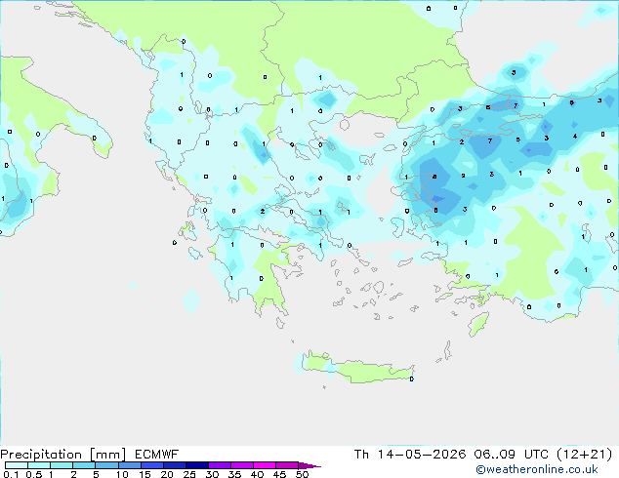Click the island of Crete on the map
The width and height of the screenshot is (619, 478).
pyautogui.click(x=359, y=369)
